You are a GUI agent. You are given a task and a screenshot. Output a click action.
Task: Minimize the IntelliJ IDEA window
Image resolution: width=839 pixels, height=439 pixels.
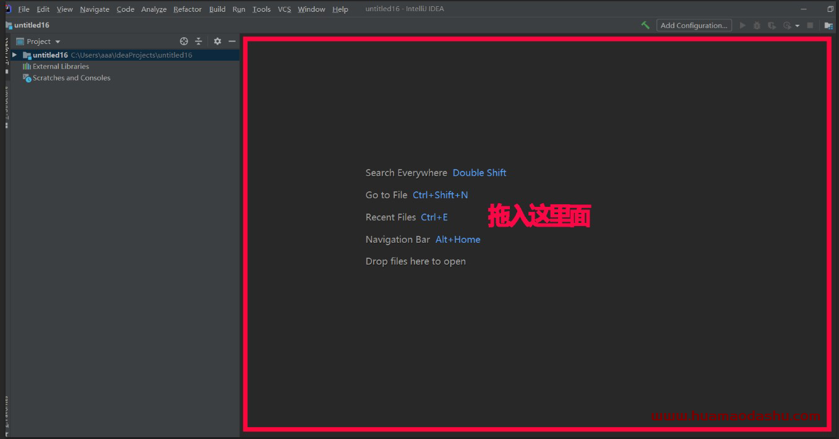804,9
